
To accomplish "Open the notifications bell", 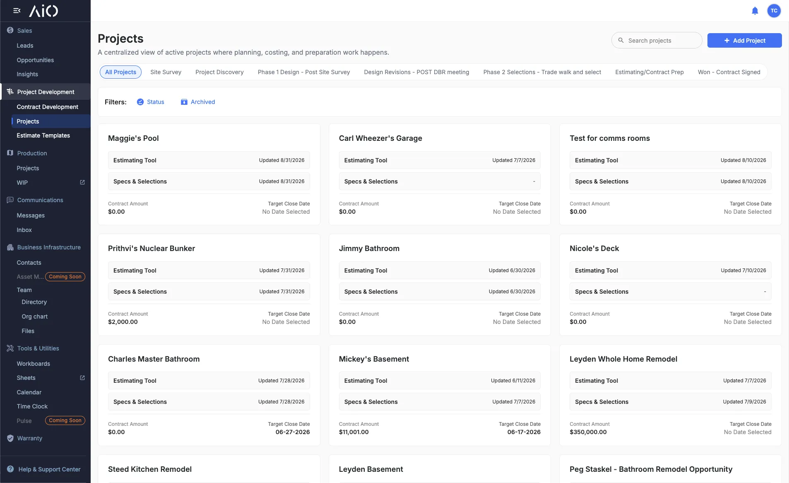I will point(755,11).
